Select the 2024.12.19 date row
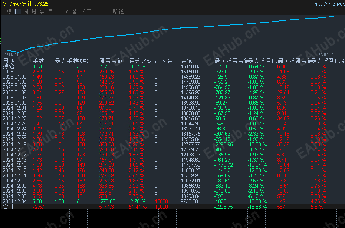 point(14,145)
